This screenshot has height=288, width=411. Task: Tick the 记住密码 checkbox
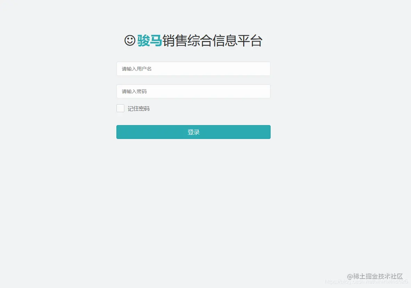tap(120, 108)
